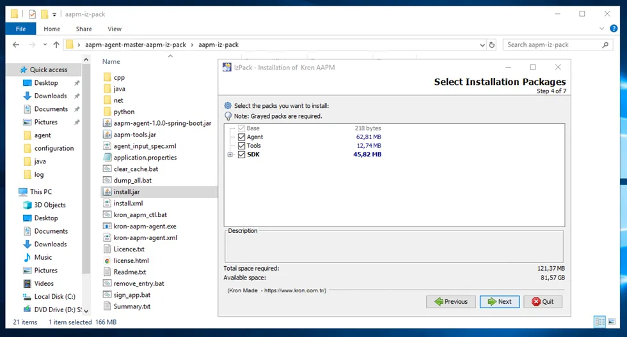
Task: Click the New Folder quick toolbar icon
Action: tap(44, 14)
